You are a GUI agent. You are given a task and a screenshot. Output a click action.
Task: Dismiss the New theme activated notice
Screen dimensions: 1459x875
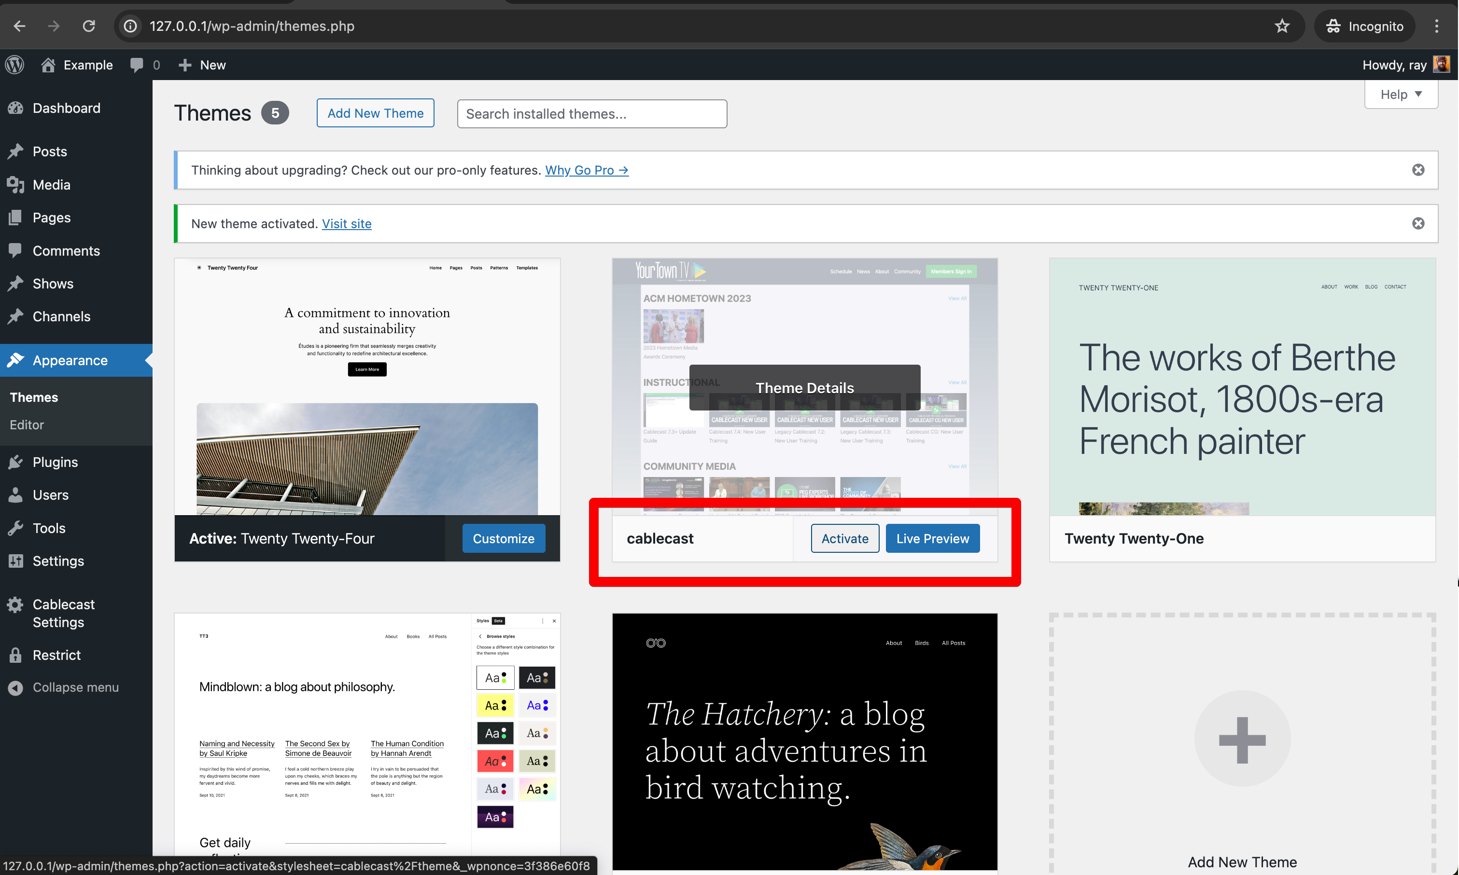point(1417,223)
